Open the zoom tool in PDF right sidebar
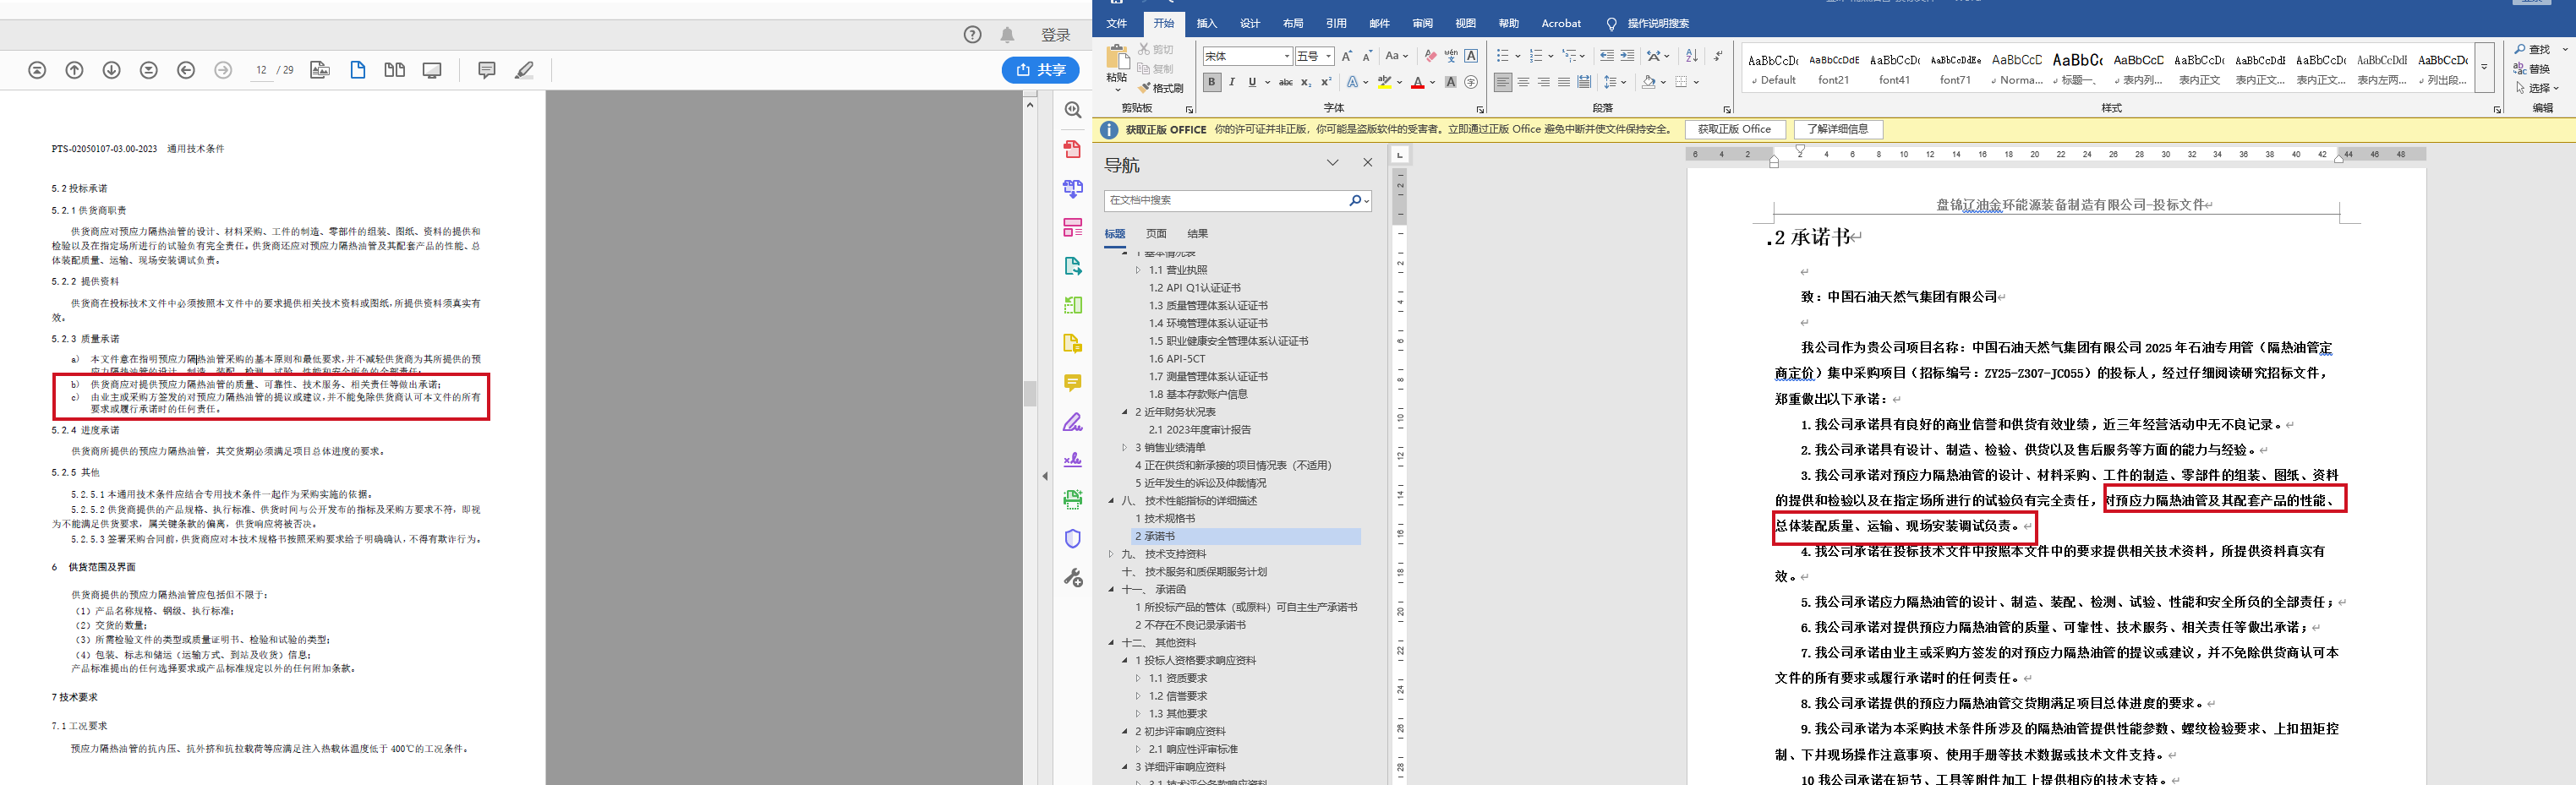Image resolution: width=2576 pixels, height=785 pixels. 1073,110
